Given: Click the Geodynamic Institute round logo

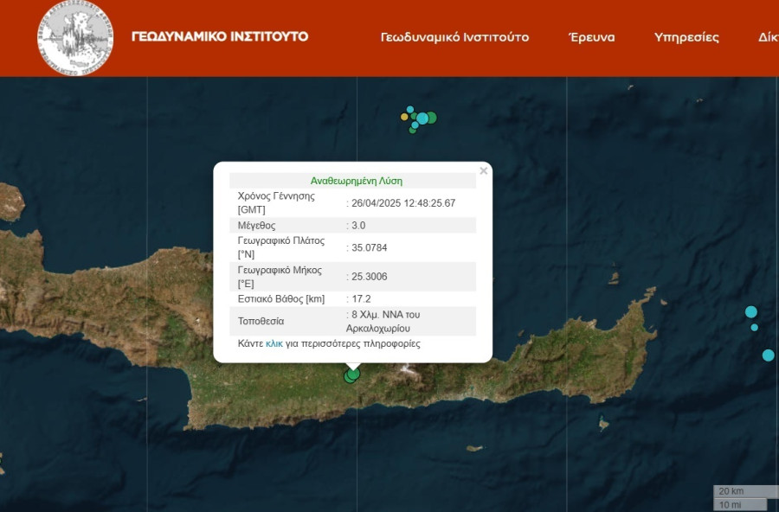Looking at the screenshot, I should point(75,37).
